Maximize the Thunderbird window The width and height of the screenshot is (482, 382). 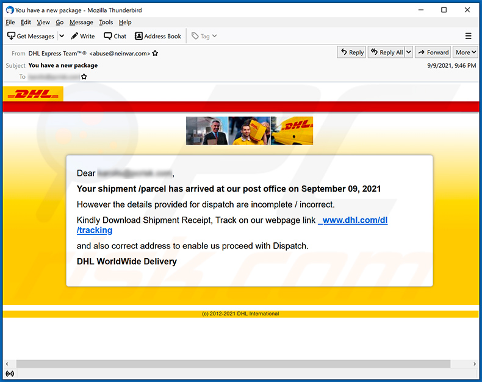[x=444, y=10]
